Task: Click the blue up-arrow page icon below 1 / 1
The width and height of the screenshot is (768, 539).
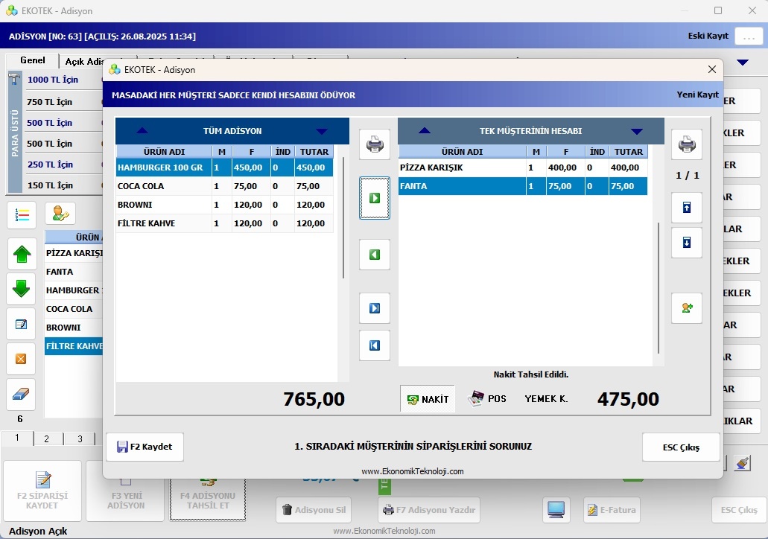Action: point(687,208)
